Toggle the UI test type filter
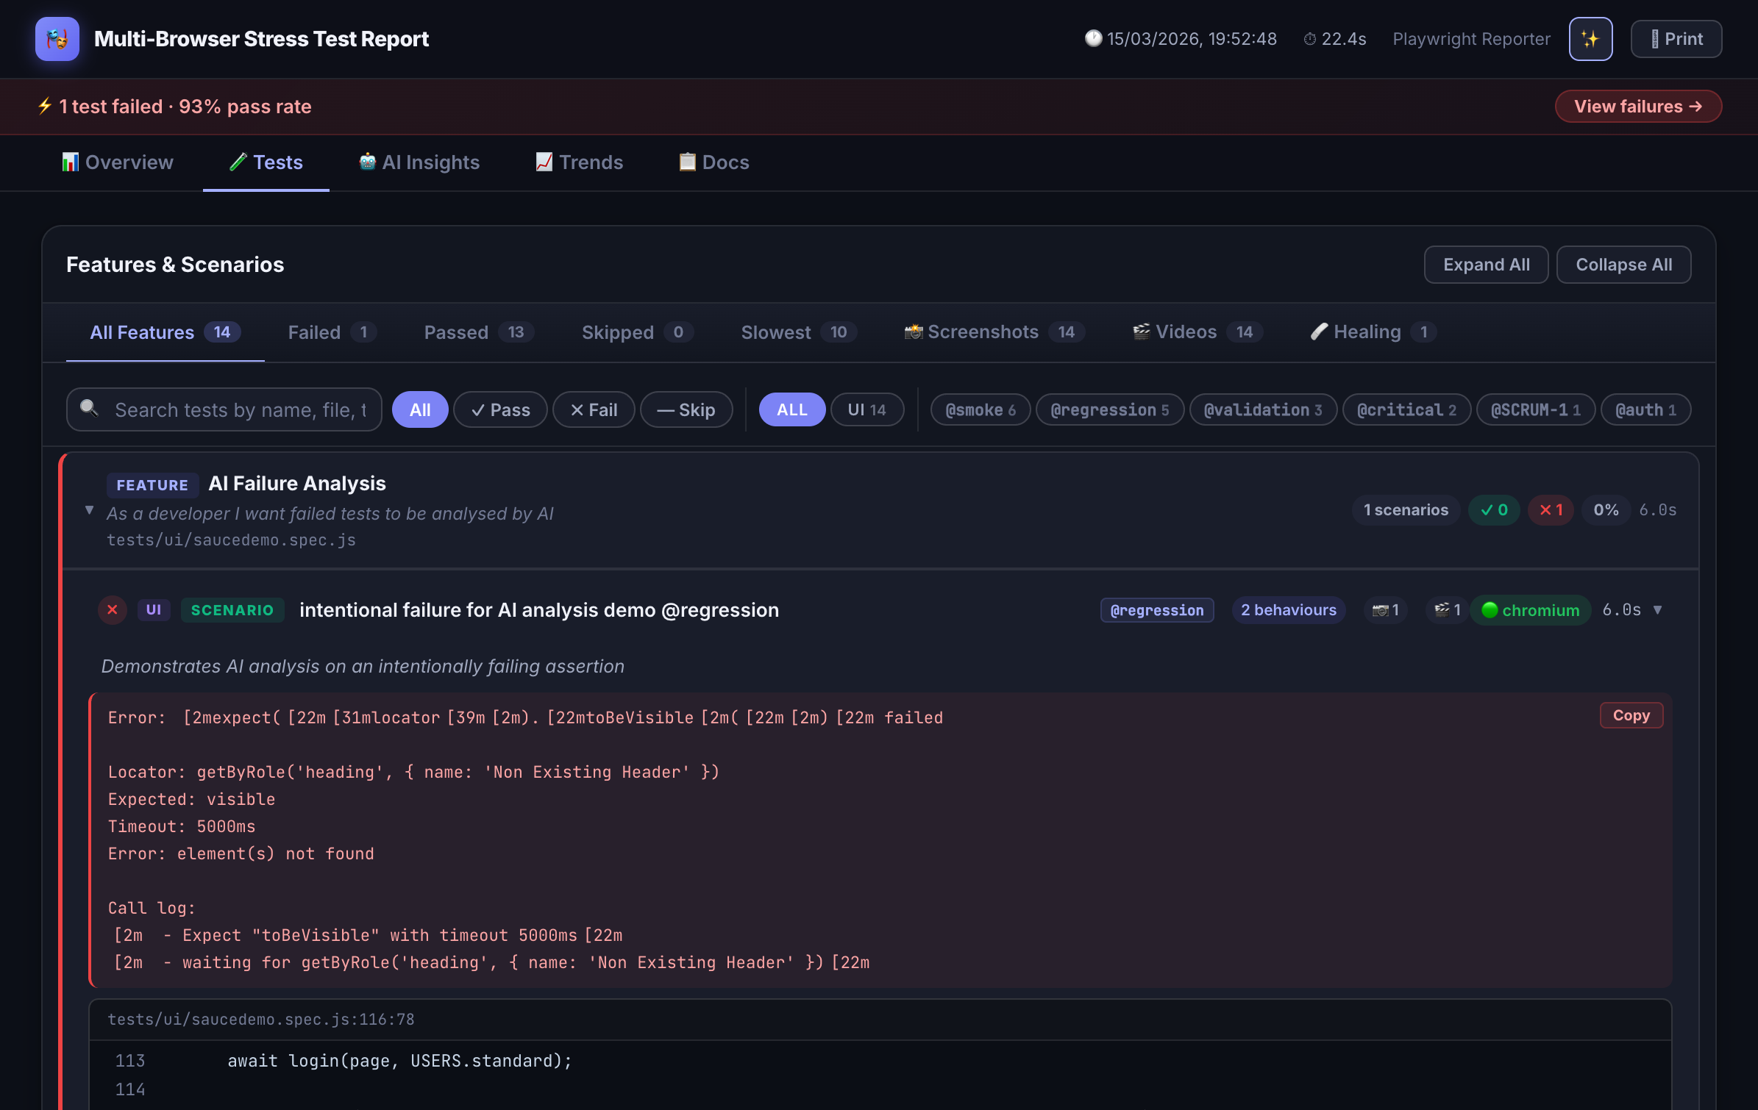Image resolution: width=1758 pixels, height=1110 pixels. [x=867, y=409]
